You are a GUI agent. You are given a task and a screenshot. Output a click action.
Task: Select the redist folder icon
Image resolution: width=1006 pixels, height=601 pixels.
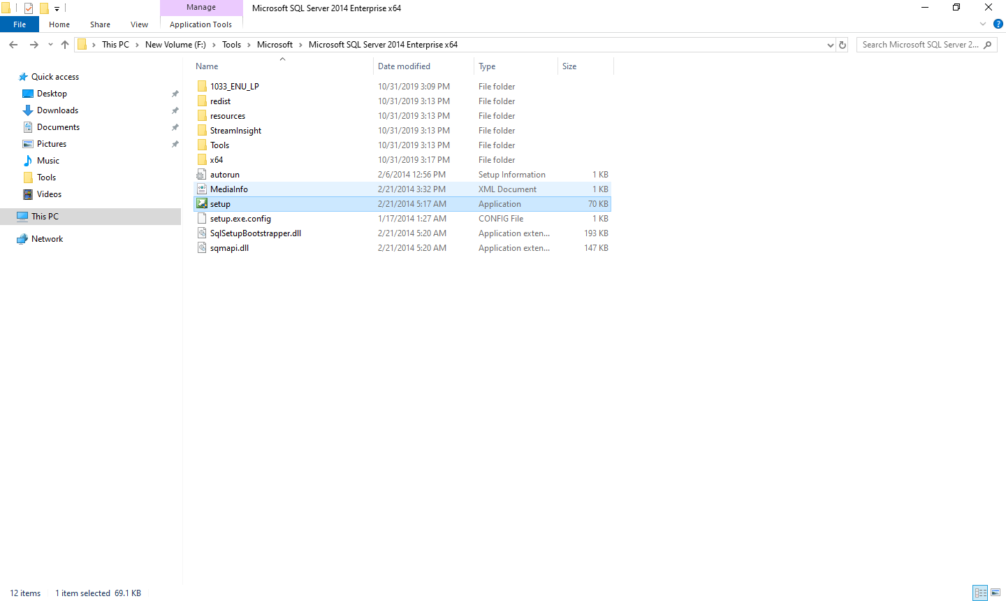click(x=202, y=101)
